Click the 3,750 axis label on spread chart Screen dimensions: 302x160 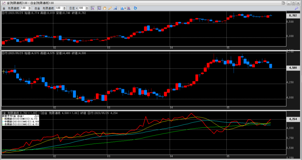click(x=290, y=138)
